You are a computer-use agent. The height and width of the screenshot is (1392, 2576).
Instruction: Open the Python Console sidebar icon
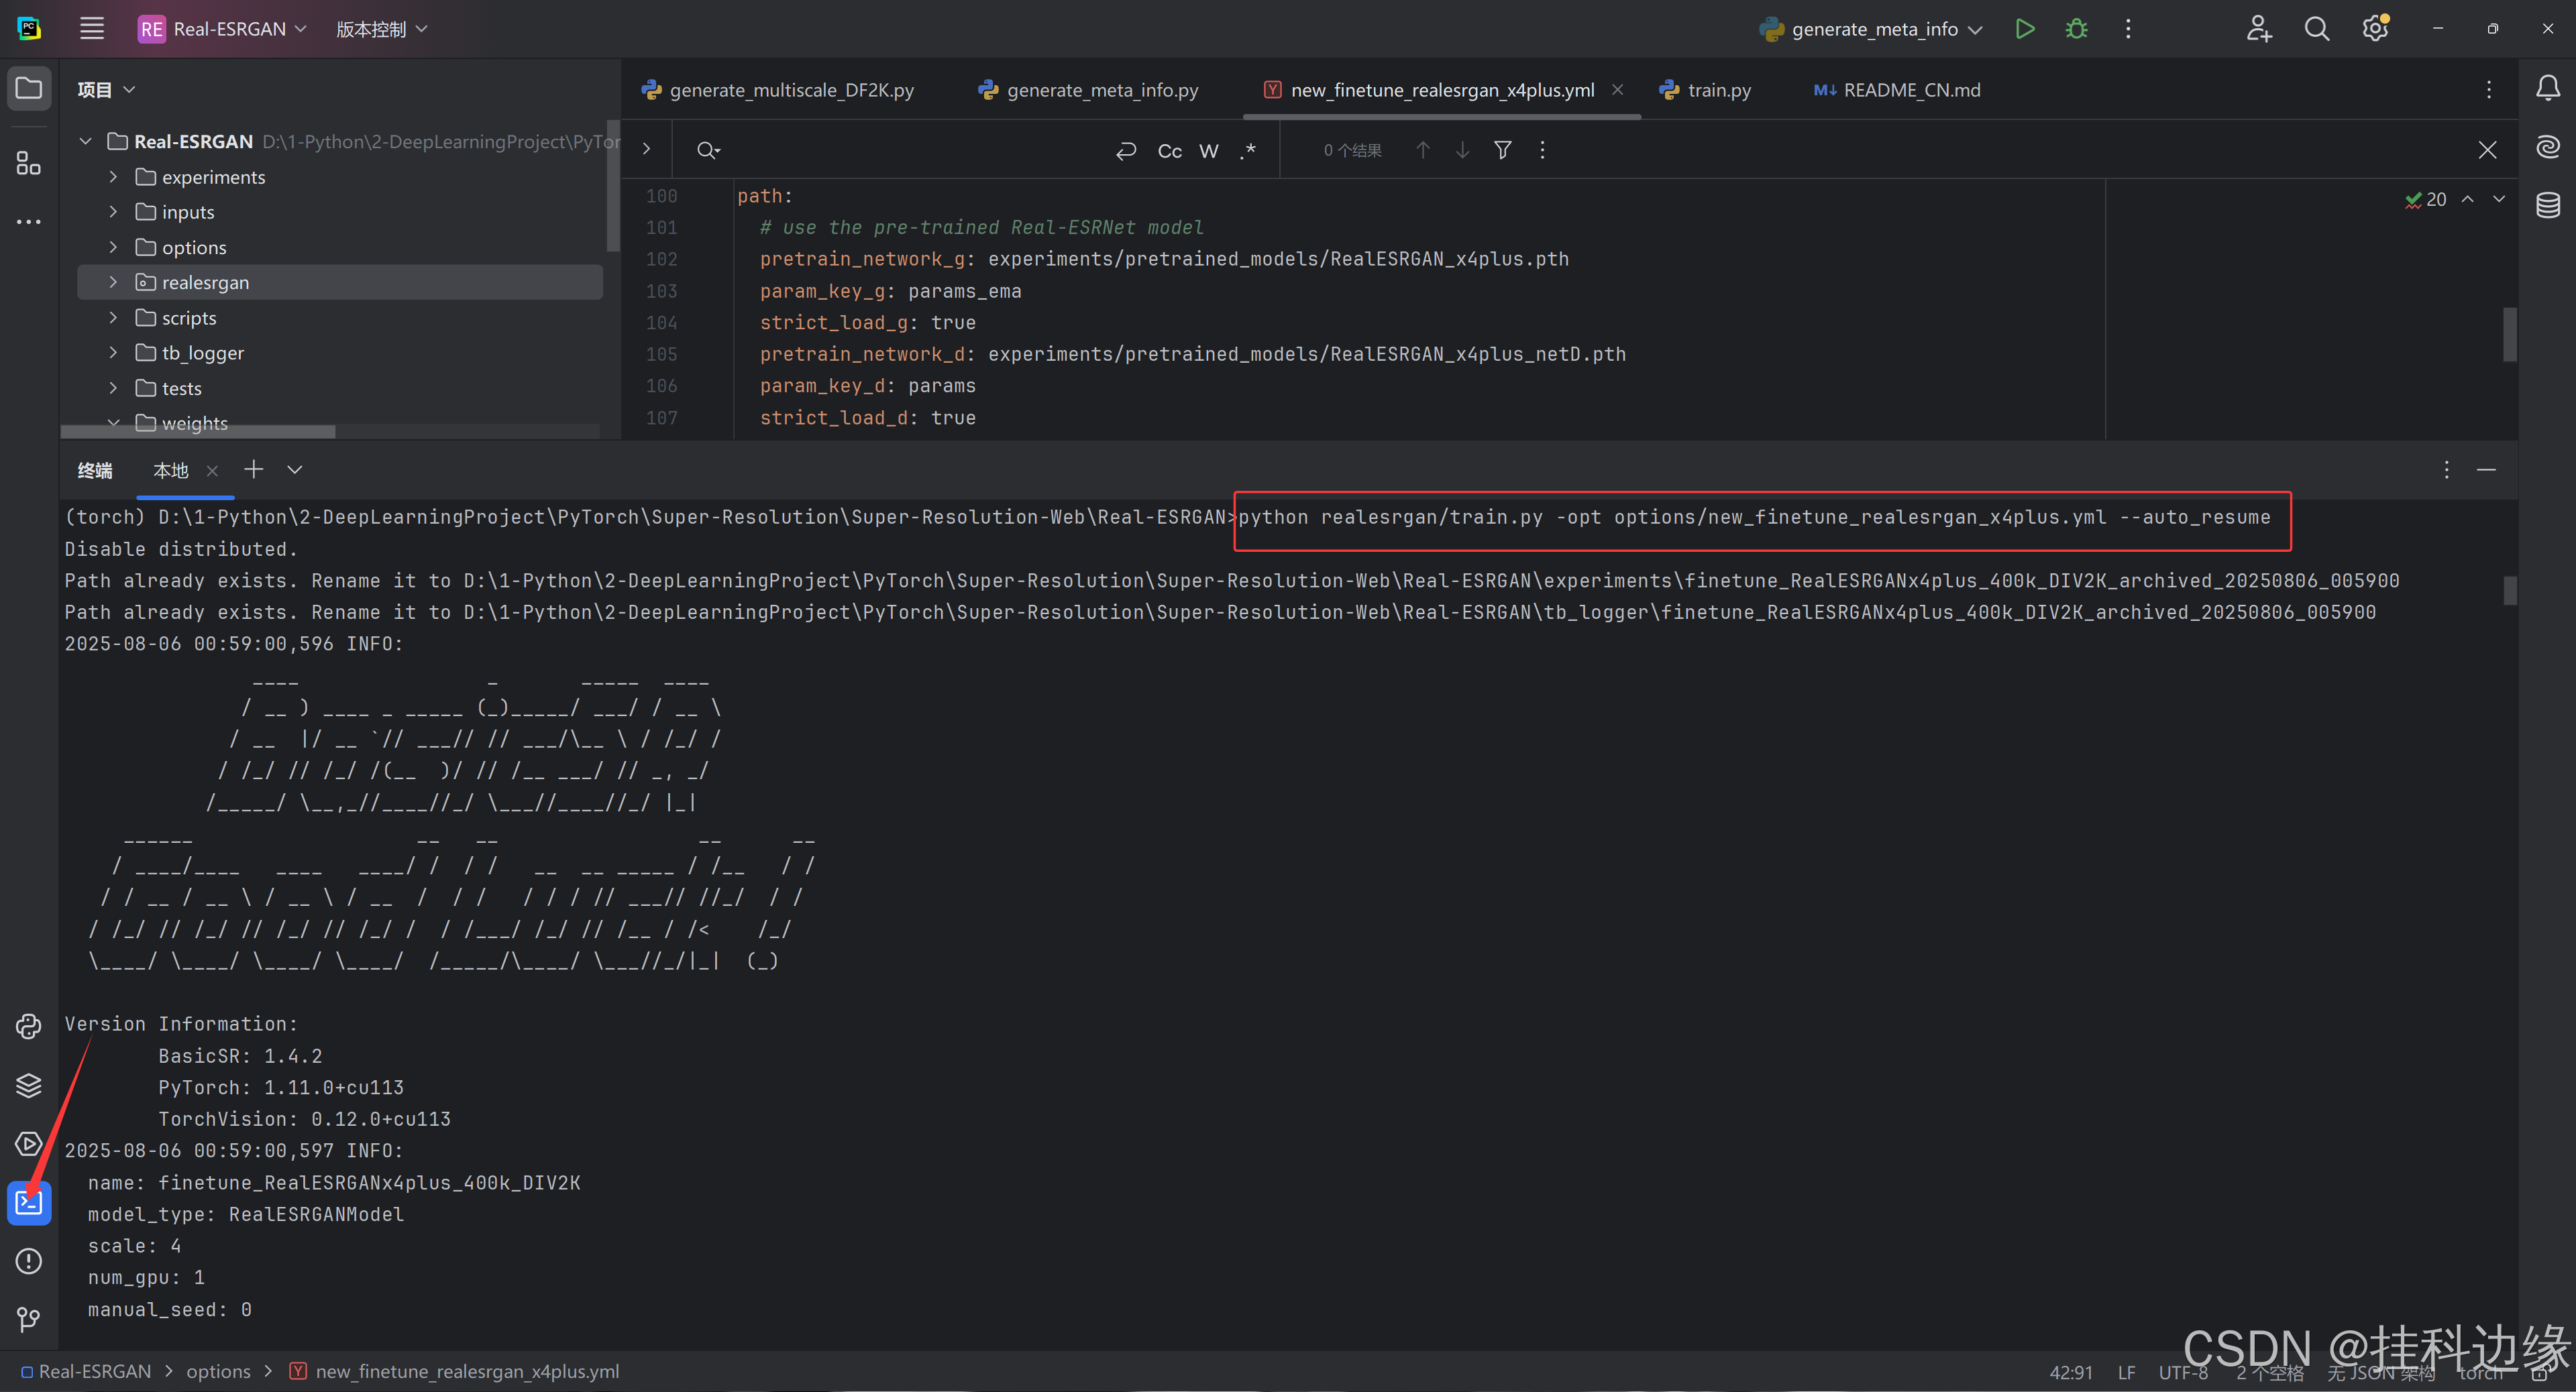point(29,1027)
